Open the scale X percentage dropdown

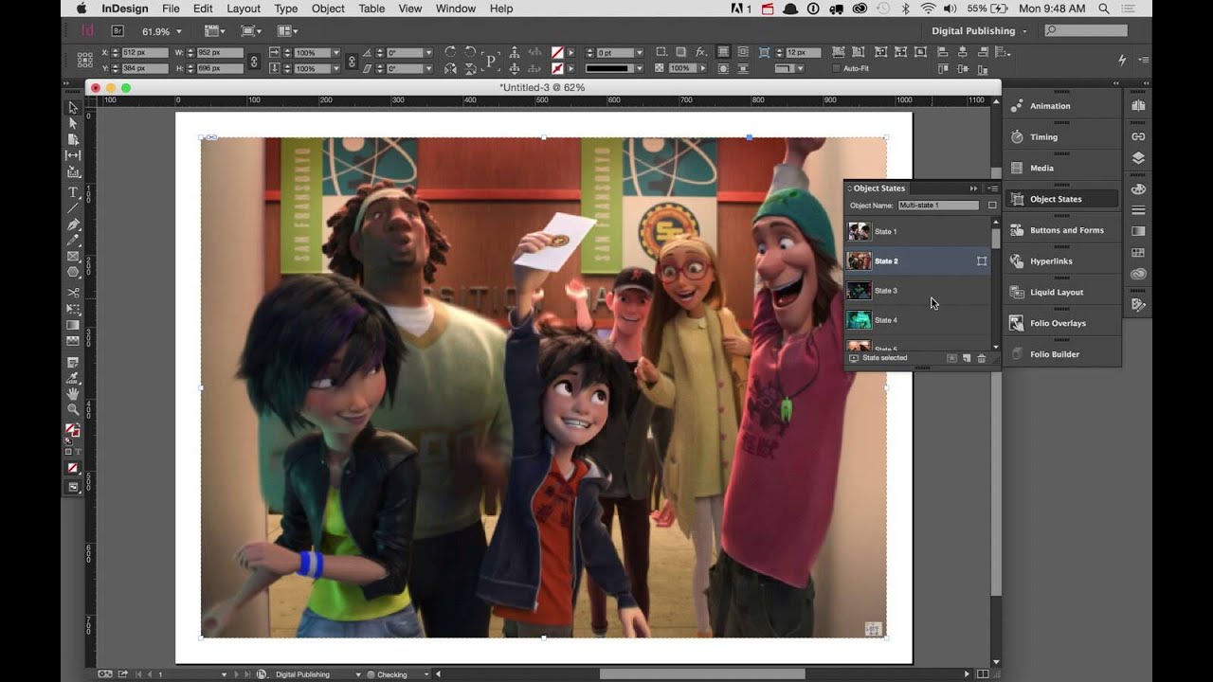(335, 53)
